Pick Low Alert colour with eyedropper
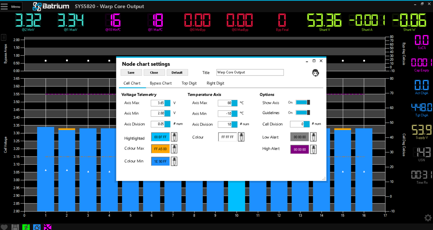The height and width of the screenshot is (230, 433). 313,137
